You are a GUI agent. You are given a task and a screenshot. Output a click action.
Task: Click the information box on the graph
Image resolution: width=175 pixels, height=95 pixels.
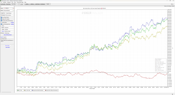(x=161, y=65)
